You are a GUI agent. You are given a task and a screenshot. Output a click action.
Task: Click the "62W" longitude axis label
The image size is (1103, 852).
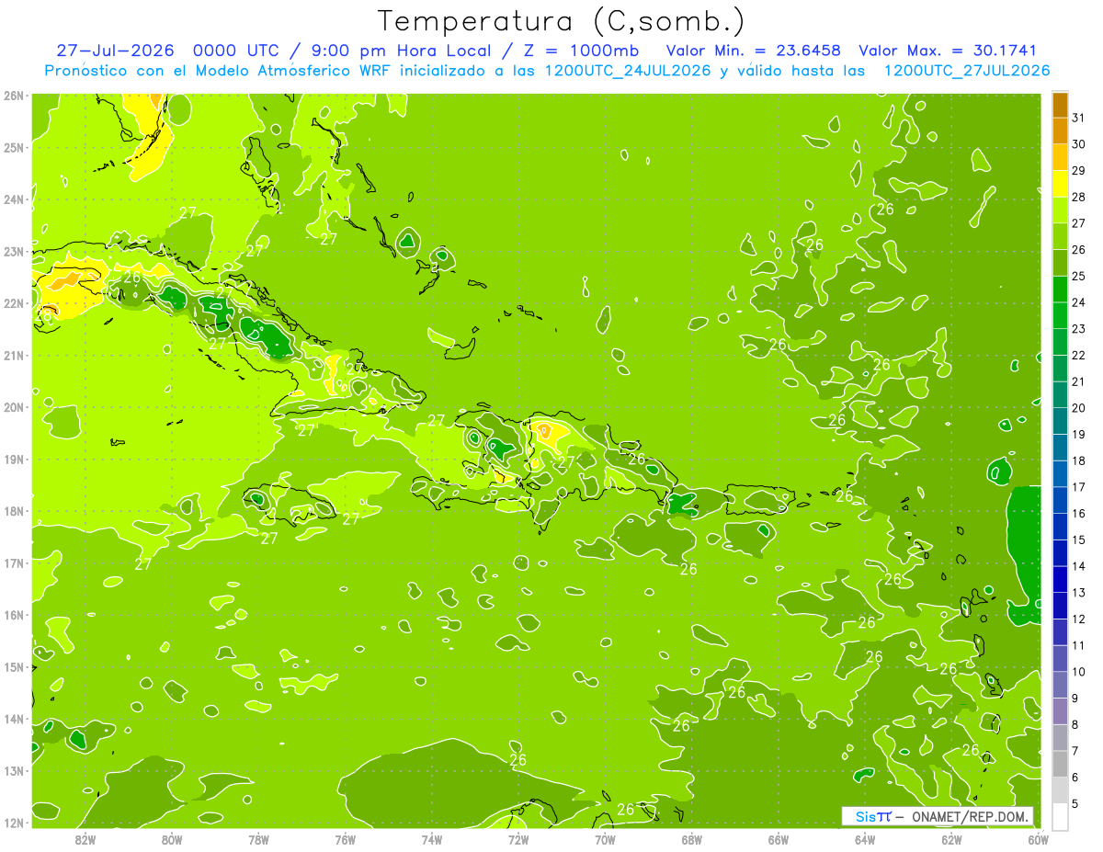pos(952,839)
